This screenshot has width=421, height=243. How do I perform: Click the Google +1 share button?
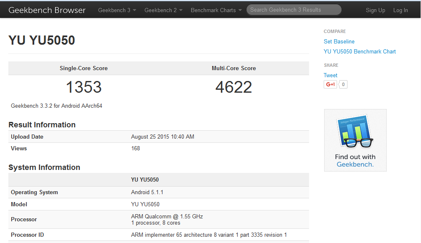330,84
